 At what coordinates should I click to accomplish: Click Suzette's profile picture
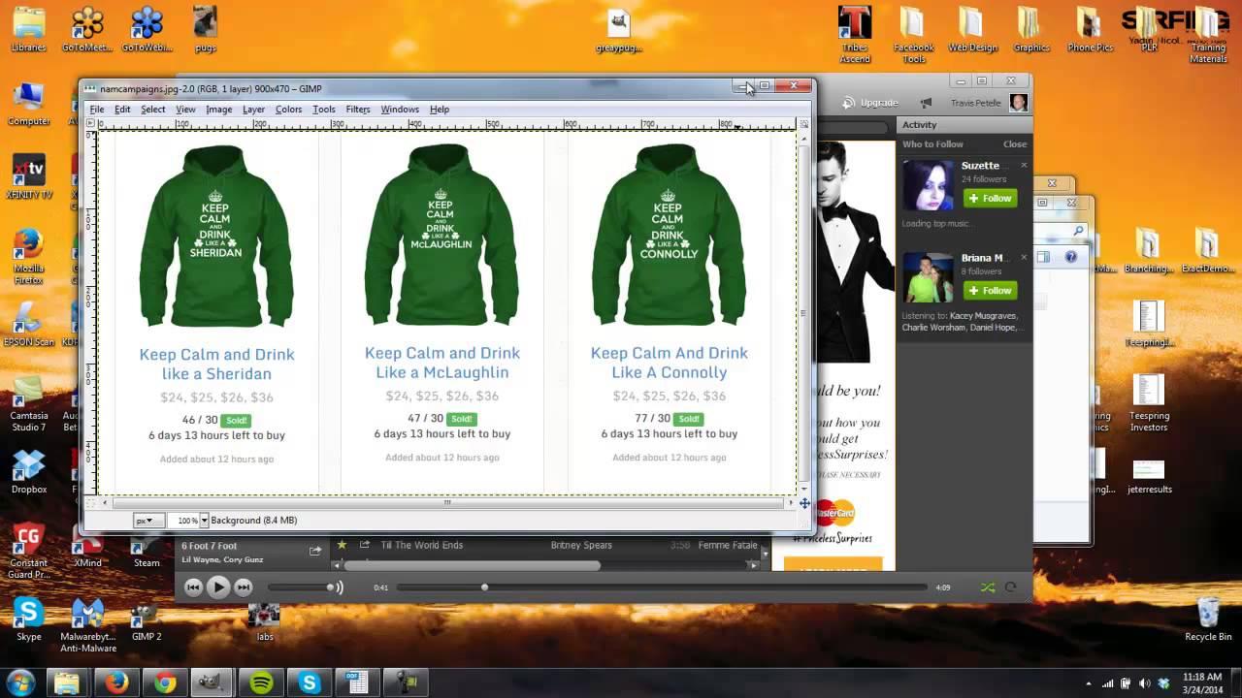click(929, 185)
